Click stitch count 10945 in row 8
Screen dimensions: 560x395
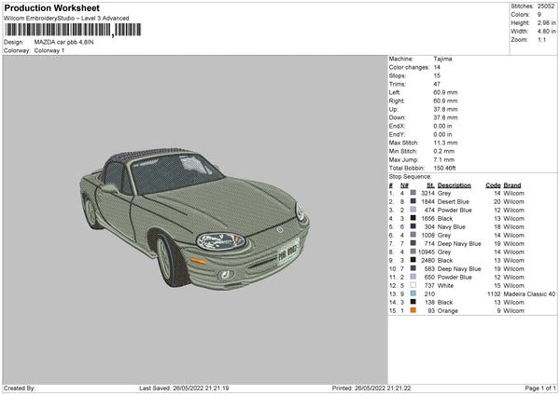(427, 252)
